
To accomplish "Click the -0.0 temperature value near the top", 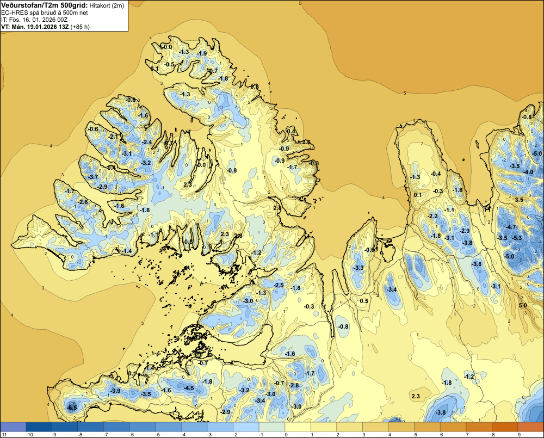I will pyautogui.click(x=167, y=47).
